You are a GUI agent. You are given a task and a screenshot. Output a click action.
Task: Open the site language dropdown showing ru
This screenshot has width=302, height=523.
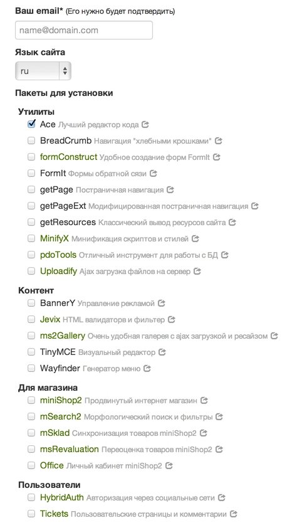click(43, 71)
